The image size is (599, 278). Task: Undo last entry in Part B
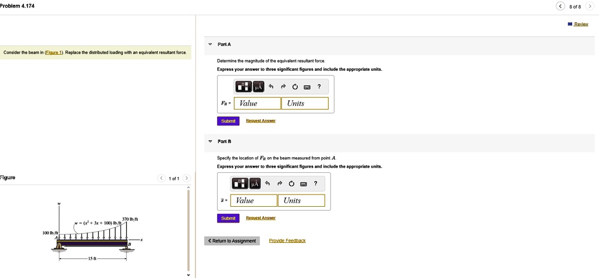point(267,185)
